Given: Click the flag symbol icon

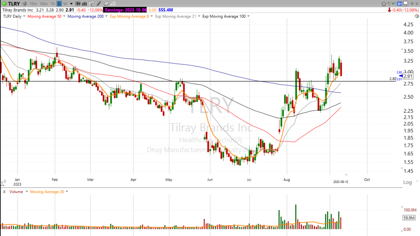Looking at the screenshot, I should (x=389, y=4).
